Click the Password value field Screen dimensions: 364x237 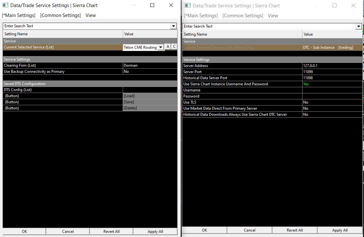332,96
